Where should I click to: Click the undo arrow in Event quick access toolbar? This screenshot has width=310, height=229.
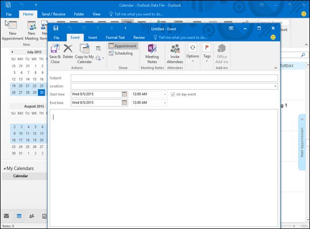click(x=70, y=28)
